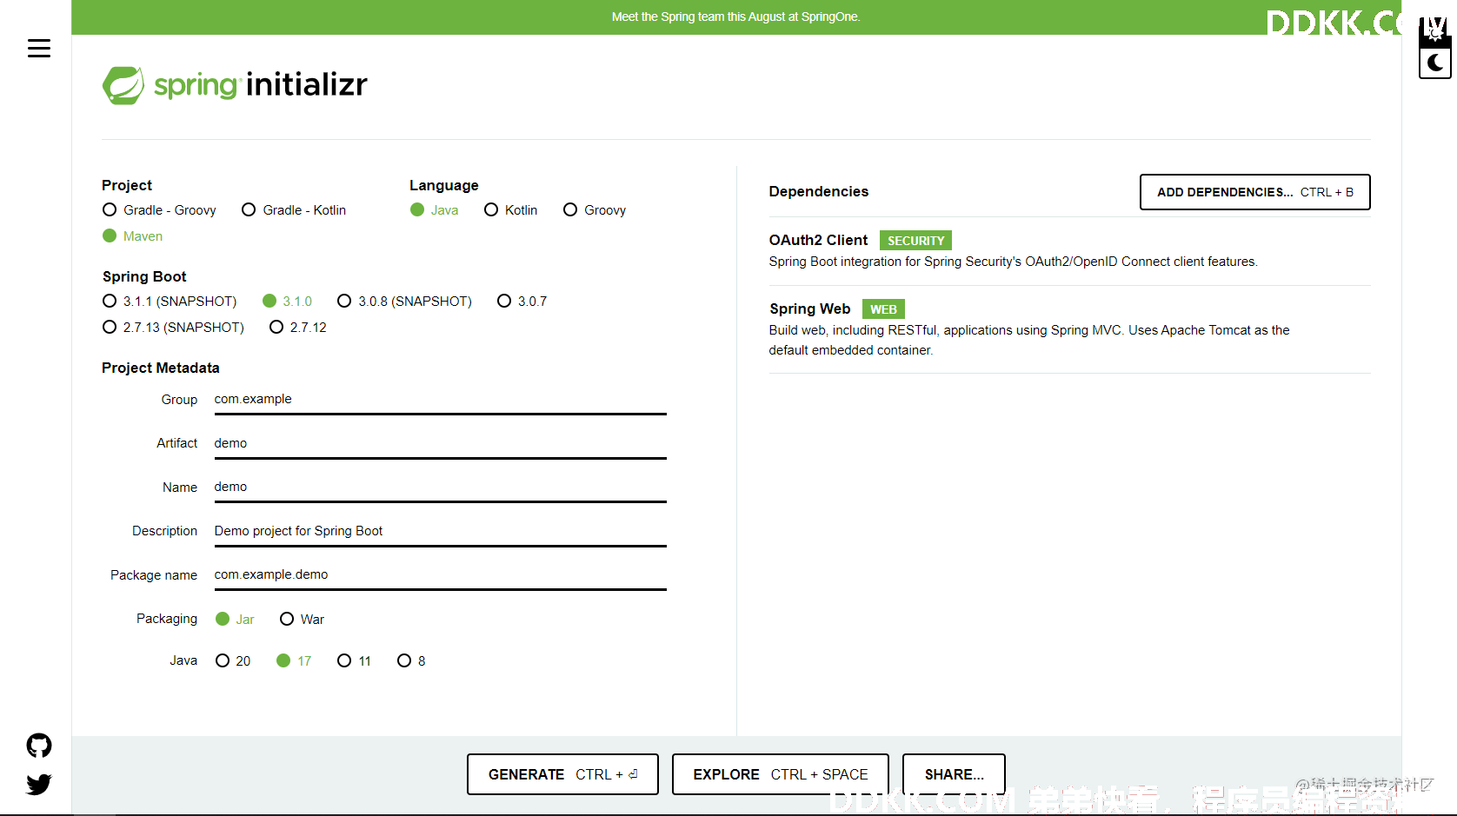The height and width of the screenshot is (816, 1457).
Task: Click the Share button
Action: coord(954,774)
